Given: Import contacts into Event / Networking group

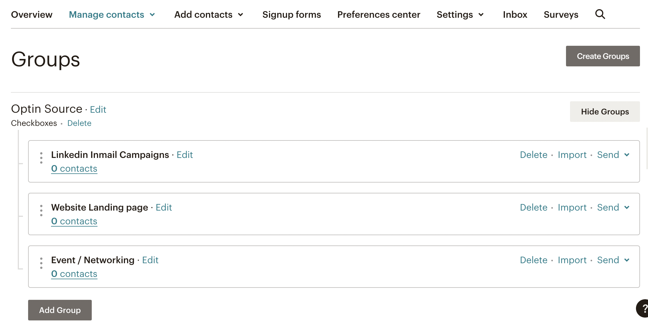Looking at the screenshot, I should pos(572,260).
